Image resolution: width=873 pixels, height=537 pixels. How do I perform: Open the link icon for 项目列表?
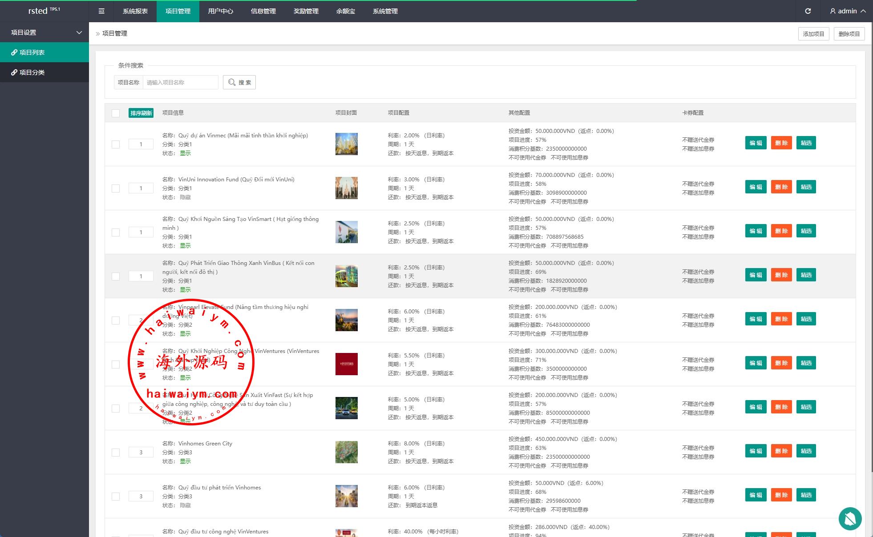click(x=14, y=52)
